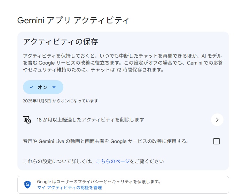Click the アクティビティの保存 section title
This screenshot has width=251, height=194.
point(60,42)
